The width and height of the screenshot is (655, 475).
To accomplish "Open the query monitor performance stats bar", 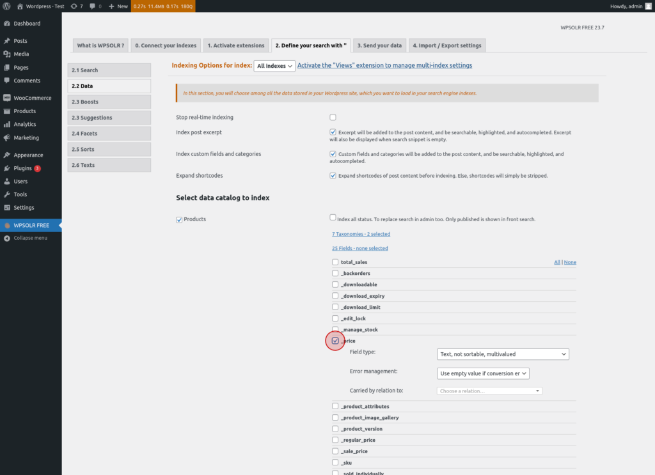I will pyautogui.click(x=163, y=6).
